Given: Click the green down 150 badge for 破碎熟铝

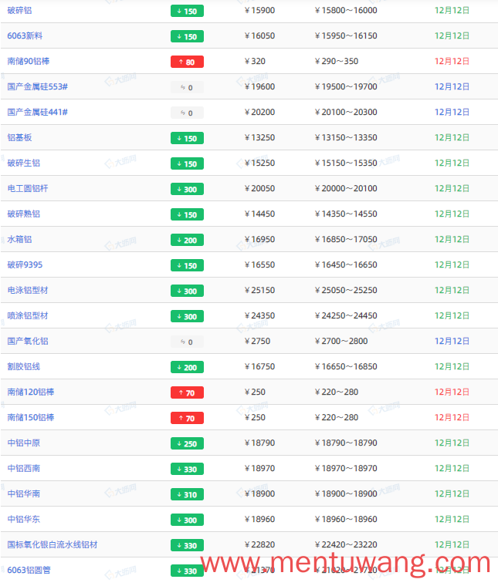Looking at the screenshot, I should pyautogui.click(x=187, y=214).
